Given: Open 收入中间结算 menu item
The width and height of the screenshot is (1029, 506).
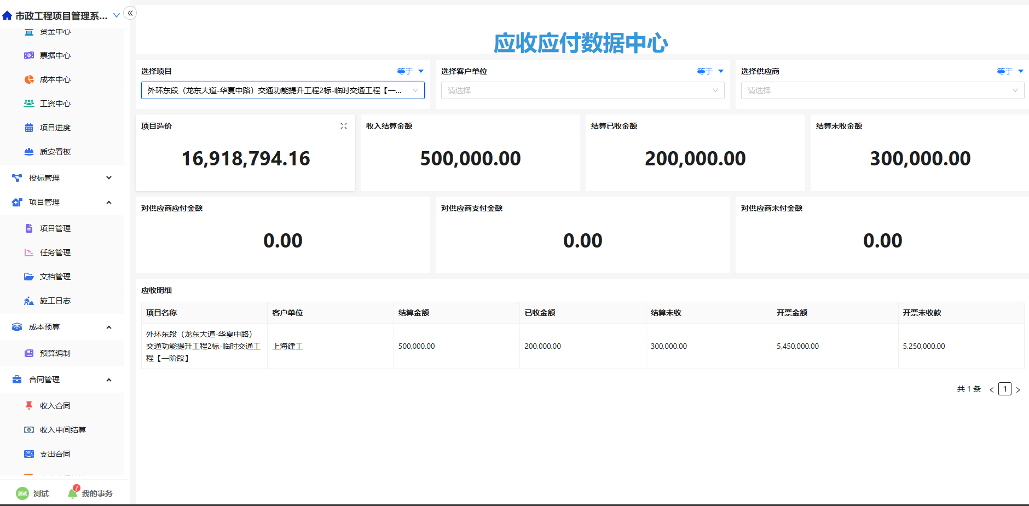Looking at the screenshot, I should click(x=62, y=430).
